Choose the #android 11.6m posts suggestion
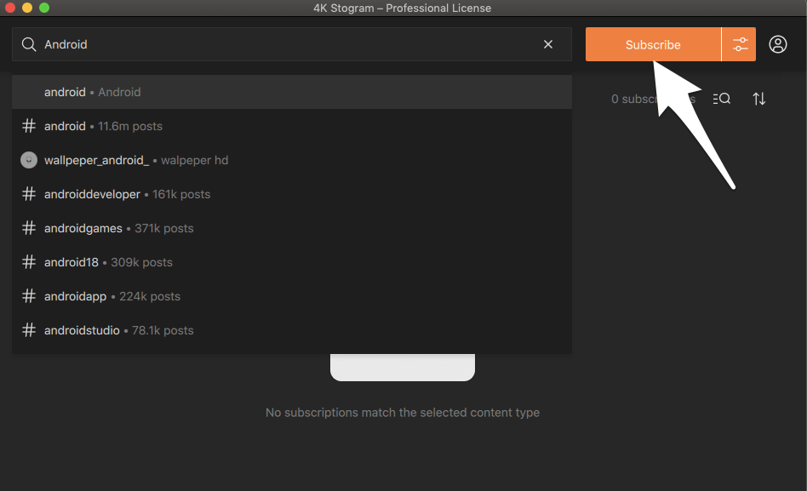 tap(102, 126)
